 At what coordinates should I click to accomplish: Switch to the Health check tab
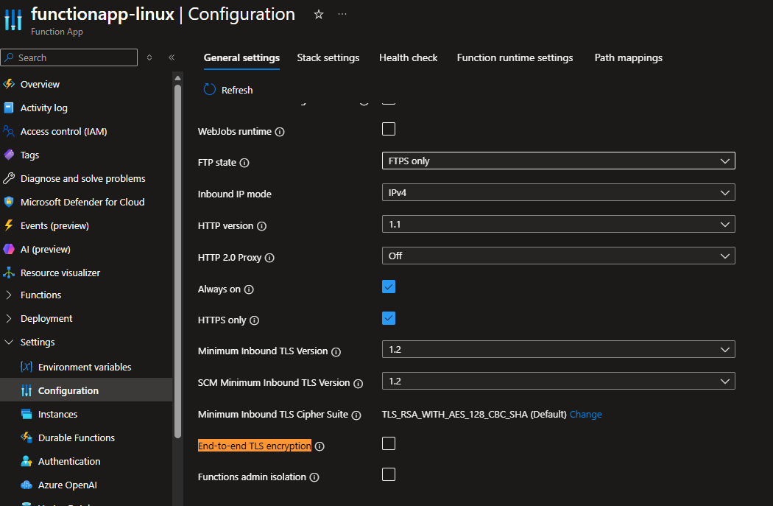[x=408, y=57]
